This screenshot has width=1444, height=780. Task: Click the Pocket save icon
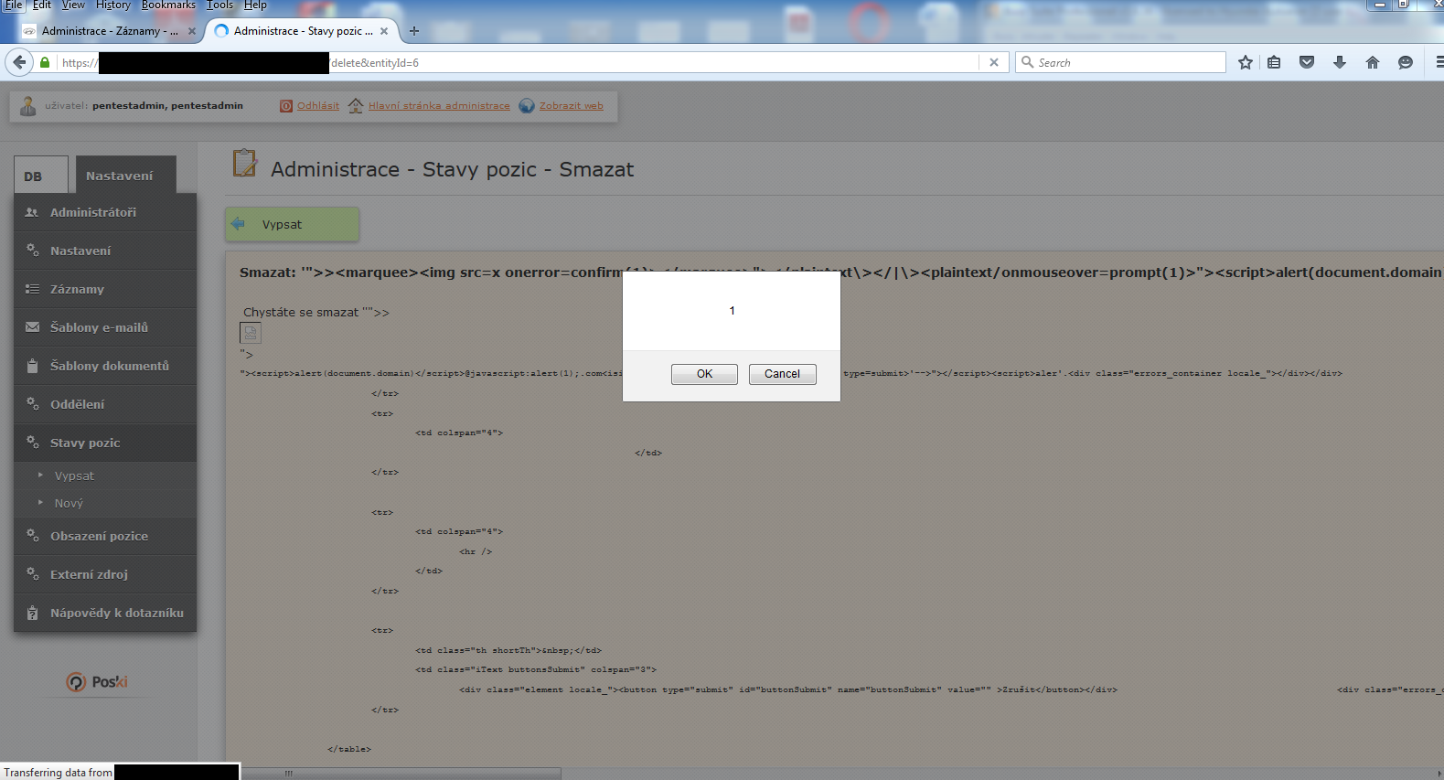(1307, 62)
